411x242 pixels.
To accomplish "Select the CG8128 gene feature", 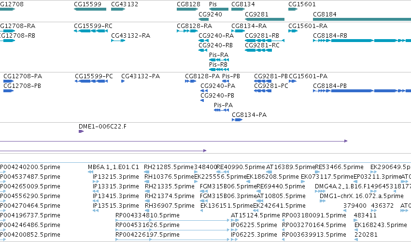I will (x=187, y=9).
